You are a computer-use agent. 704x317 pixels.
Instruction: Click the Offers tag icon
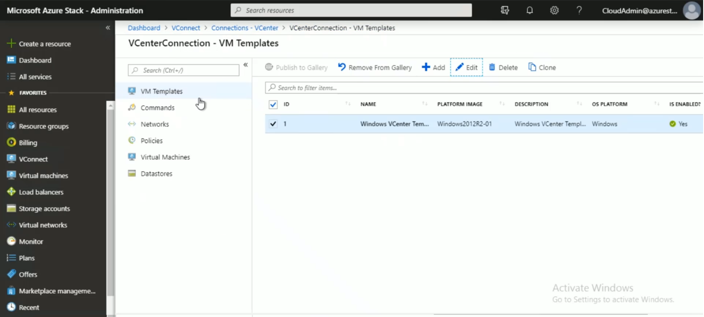coord(11,274)
